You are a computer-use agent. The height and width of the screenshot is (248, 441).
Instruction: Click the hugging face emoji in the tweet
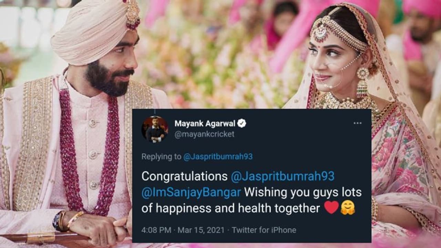click(348, 208)
